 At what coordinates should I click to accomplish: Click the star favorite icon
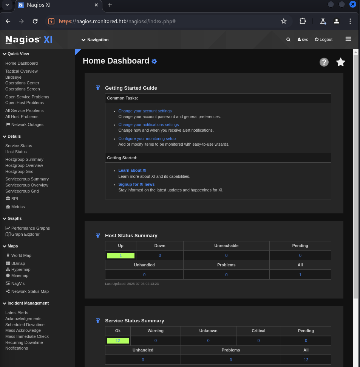coord(340,62)
